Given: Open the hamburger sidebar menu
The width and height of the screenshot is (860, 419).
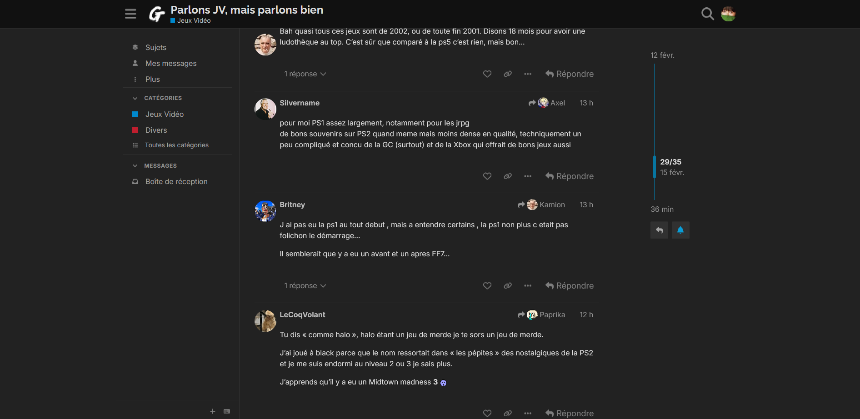Looking at the screenshot, I should [x=130, y=14].
